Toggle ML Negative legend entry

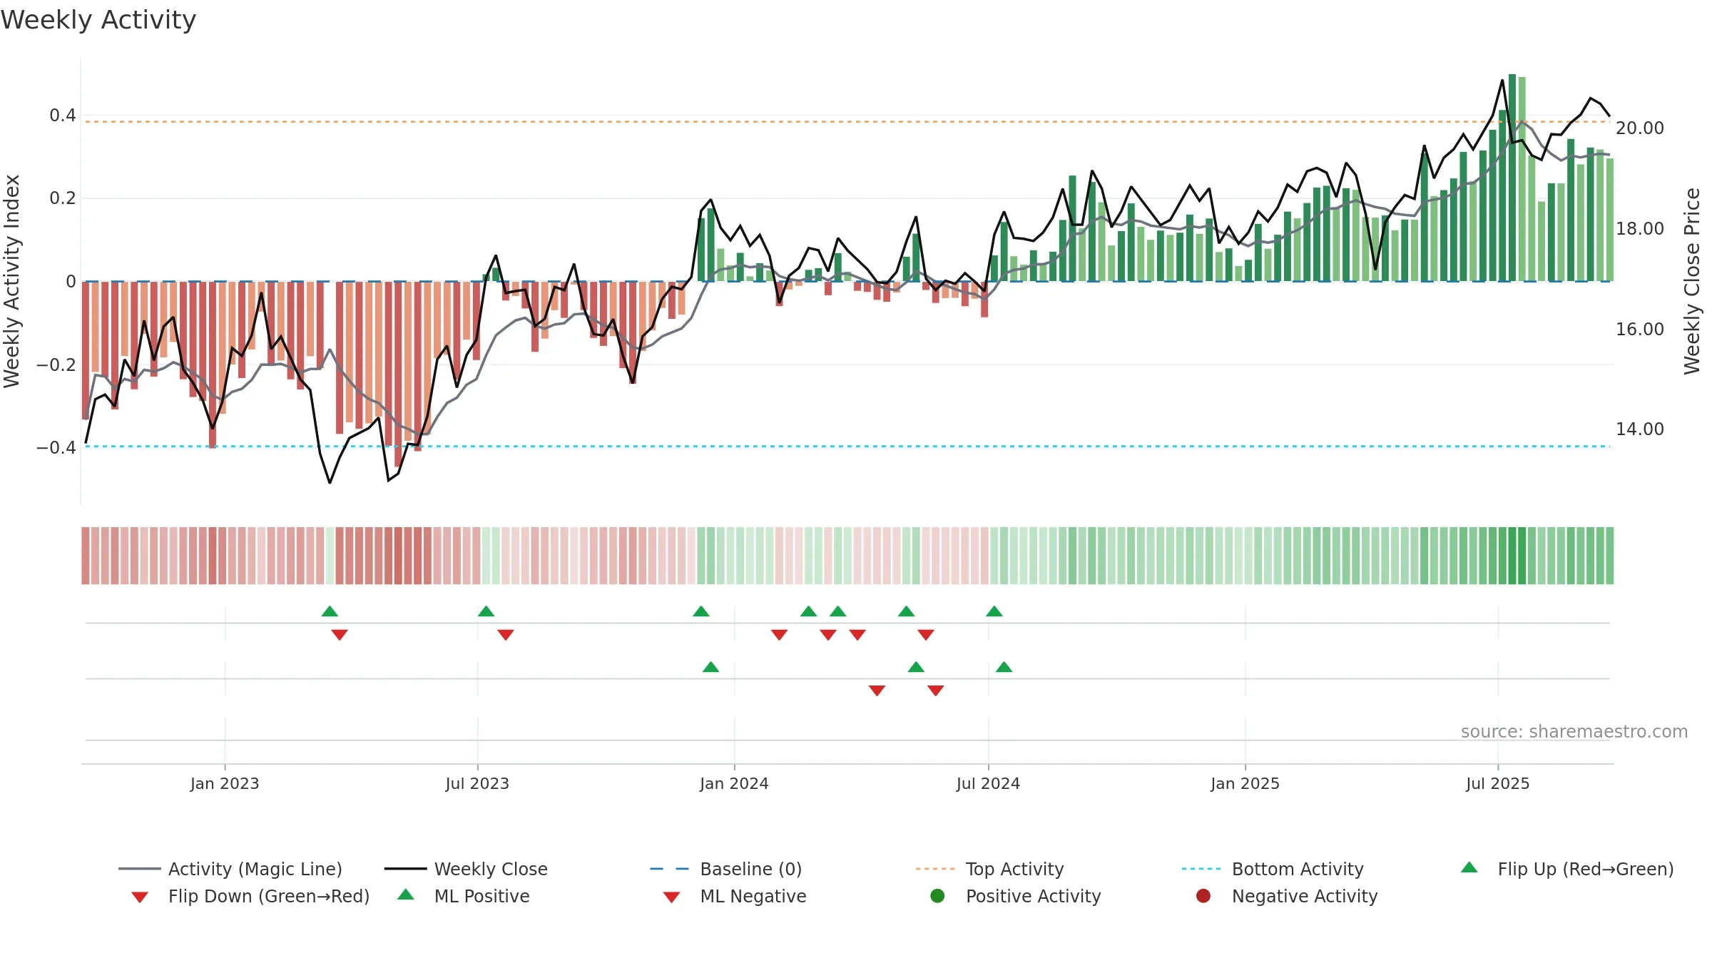(x=735, y=896)
